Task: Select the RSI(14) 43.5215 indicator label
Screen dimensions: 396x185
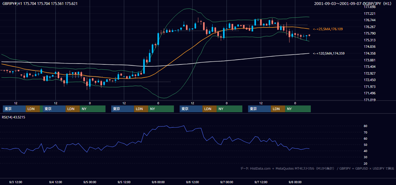Action: pos(13,117)
